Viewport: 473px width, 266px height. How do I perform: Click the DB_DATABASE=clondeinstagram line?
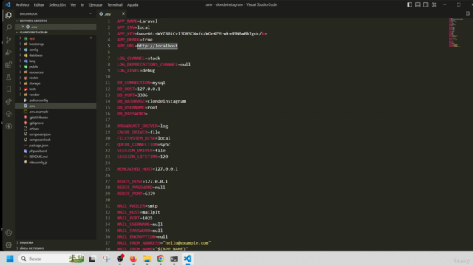pos(151,101)
